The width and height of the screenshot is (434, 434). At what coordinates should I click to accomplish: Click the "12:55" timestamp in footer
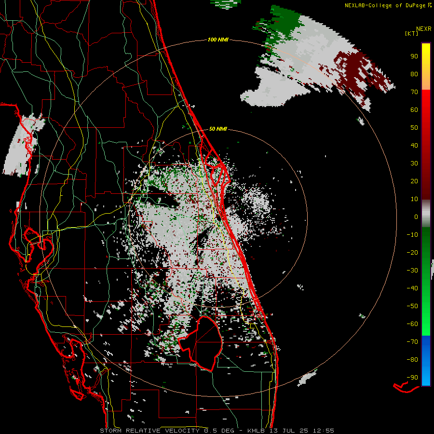(x=324, y=431)
